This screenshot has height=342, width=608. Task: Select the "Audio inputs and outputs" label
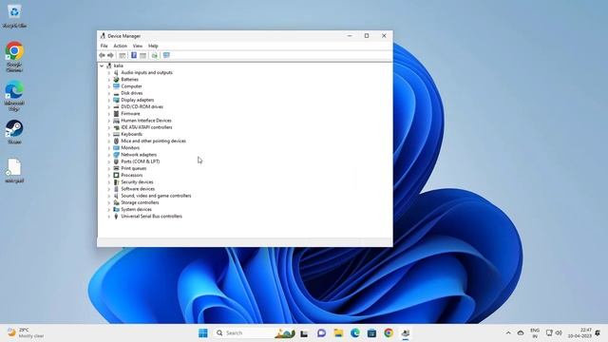(146, 73)
